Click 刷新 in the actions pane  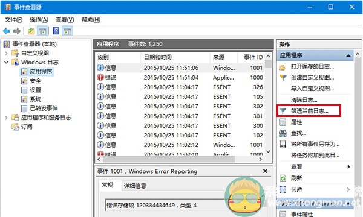point(296,178)
